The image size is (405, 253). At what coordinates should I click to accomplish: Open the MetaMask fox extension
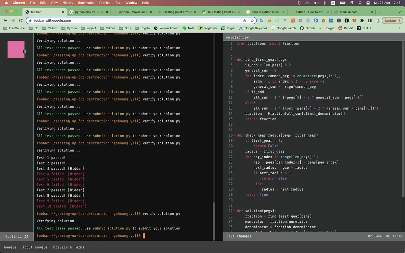pyautogui.click(x=354, y=21)
